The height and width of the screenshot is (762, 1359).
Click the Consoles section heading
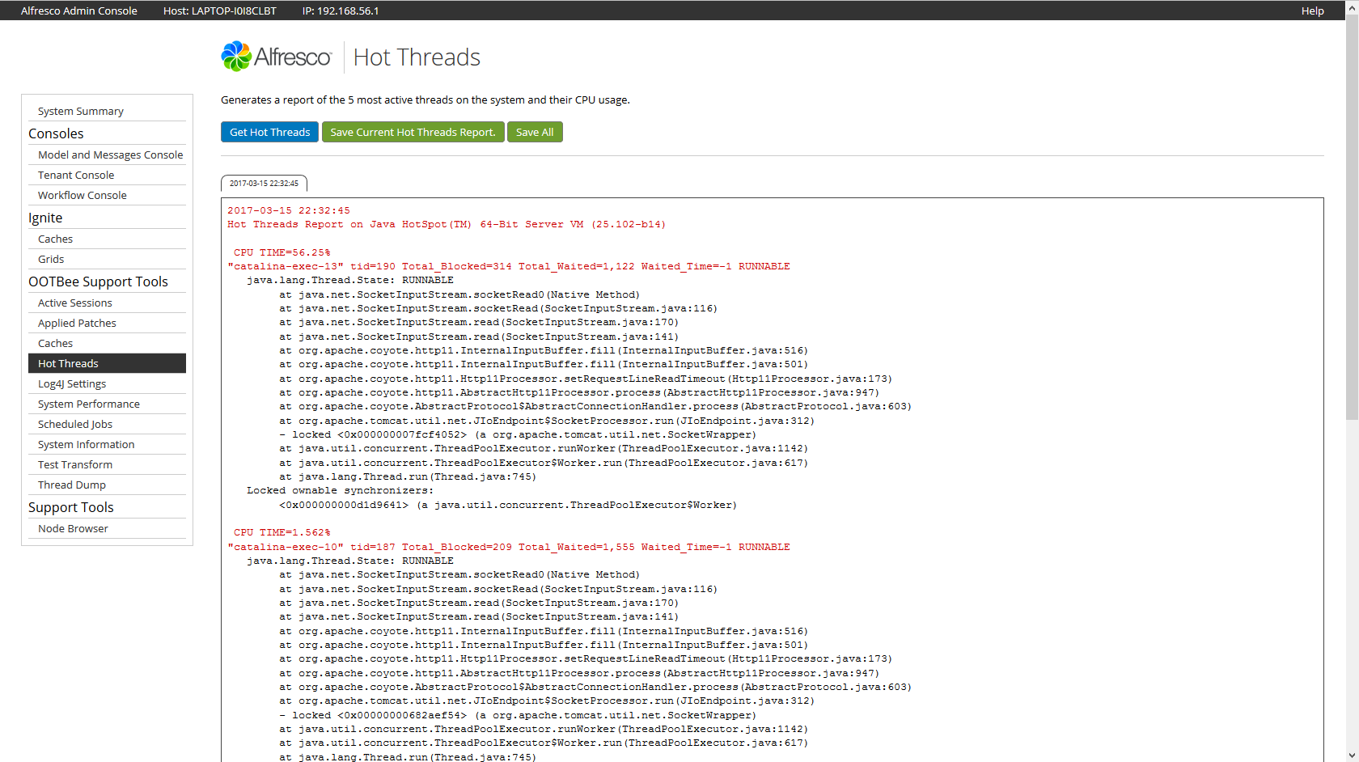[x=56, y=133]
